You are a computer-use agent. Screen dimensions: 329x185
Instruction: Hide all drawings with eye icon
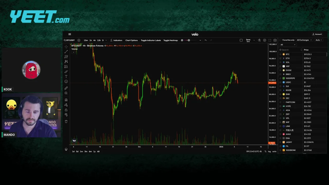pyautogui.click(x=66, y=115)
